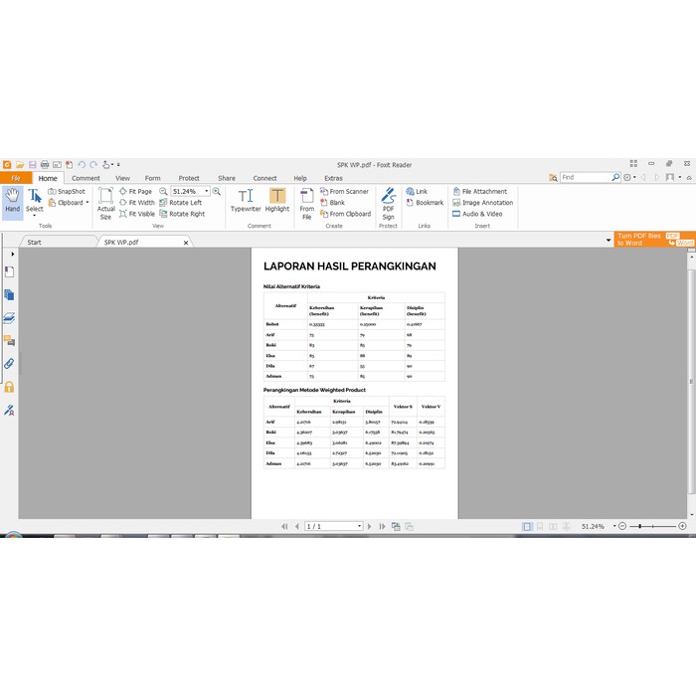Screen dimensions: 696x696
Task: Insert a File Attachment
Action: 479,191
